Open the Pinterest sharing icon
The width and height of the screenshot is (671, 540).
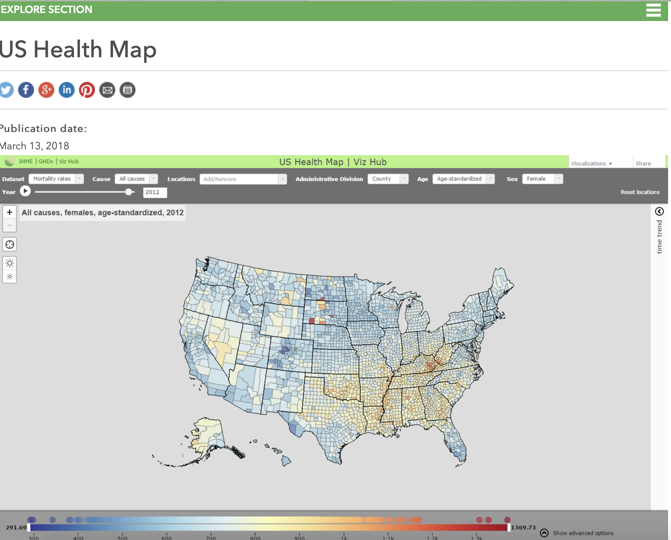[x=87, y=90]
